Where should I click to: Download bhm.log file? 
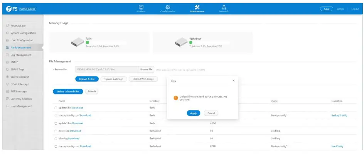[x=74, y=139]
